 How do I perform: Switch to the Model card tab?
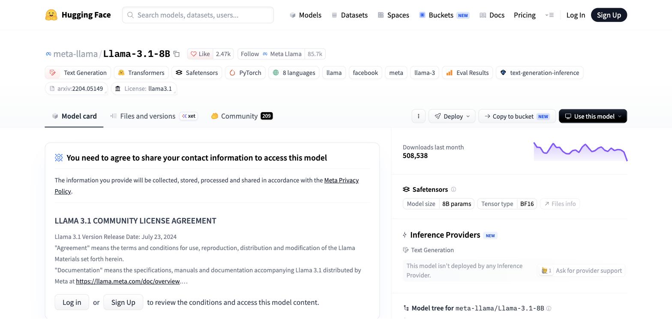click(74, 116)
